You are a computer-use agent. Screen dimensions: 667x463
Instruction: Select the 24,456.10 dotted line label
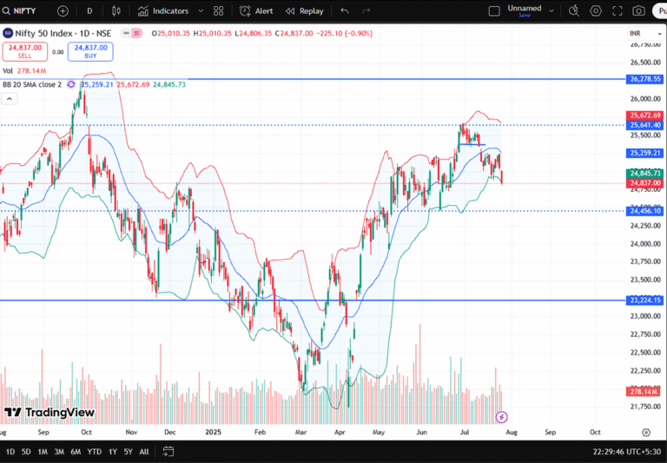(x=645, y=211)
